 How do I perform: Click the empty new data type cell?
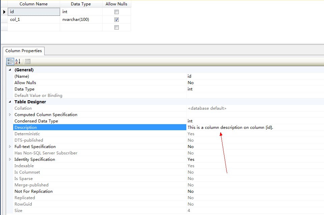point(81,27)
